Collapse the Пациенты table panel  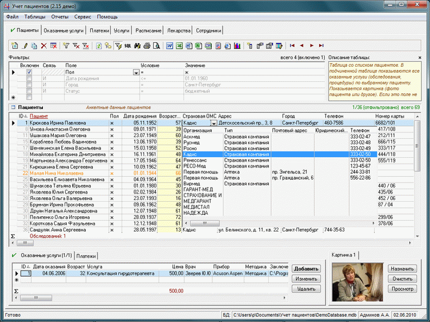coord(12,108)
